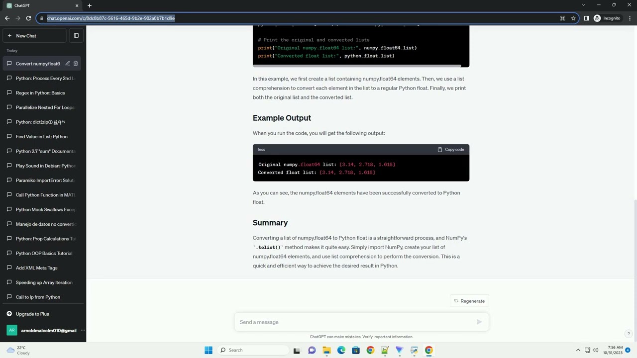
Task: Open the Convert numpy.float6 chat
Action: 38,64
